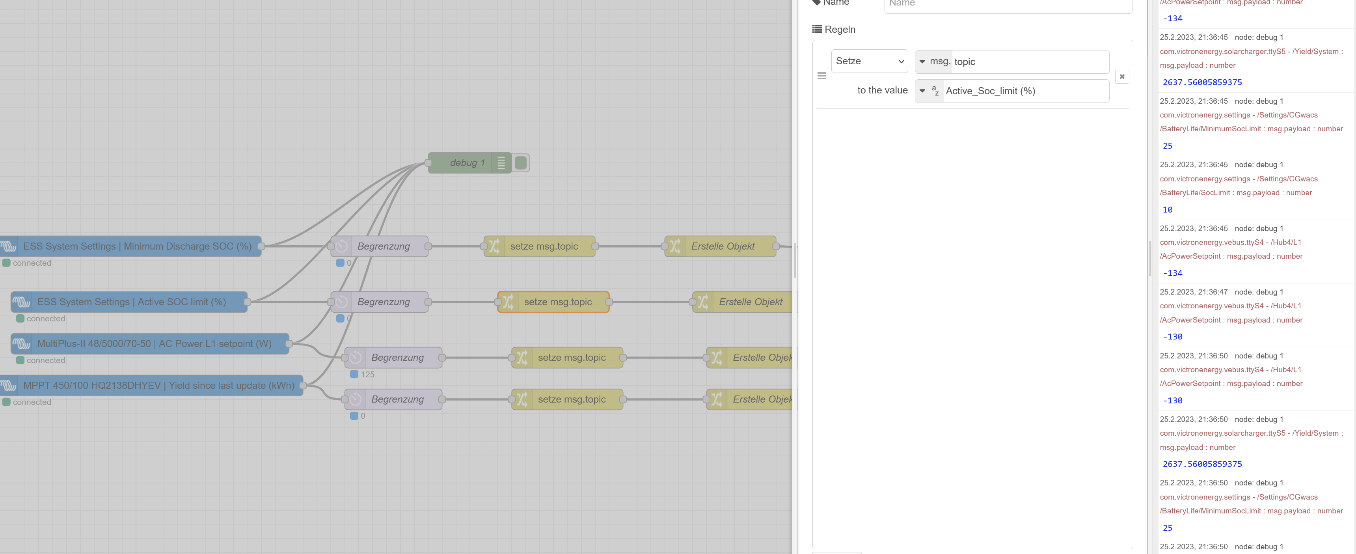
Task: Click the Name input field
Action: tap(1008, 5)
